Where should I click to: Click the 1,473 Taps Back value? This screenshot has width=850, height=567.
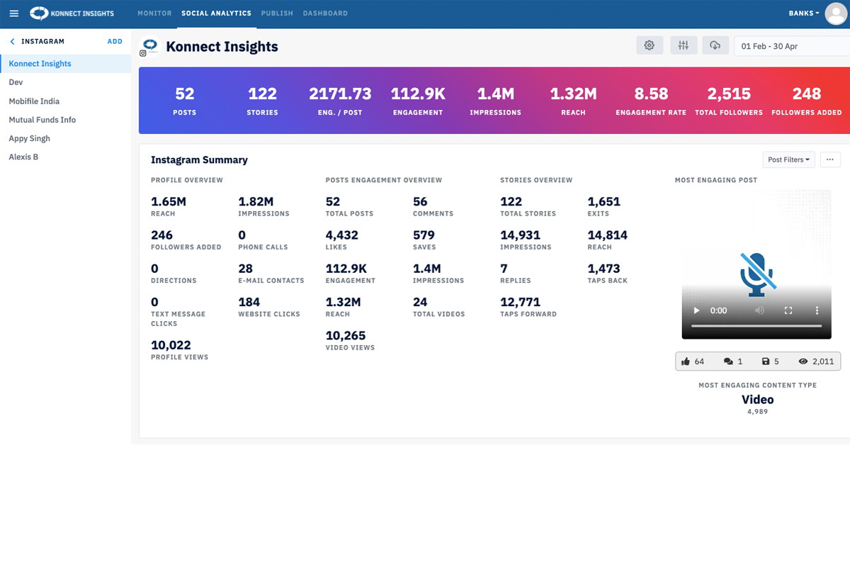click(x=603, y=269)
